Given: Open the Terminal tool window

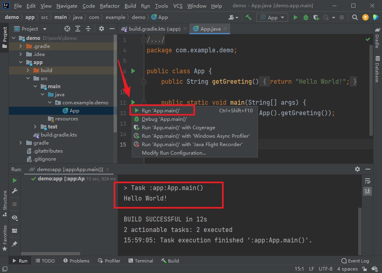Looking at the screenshot, I should (x=141, y=261).
